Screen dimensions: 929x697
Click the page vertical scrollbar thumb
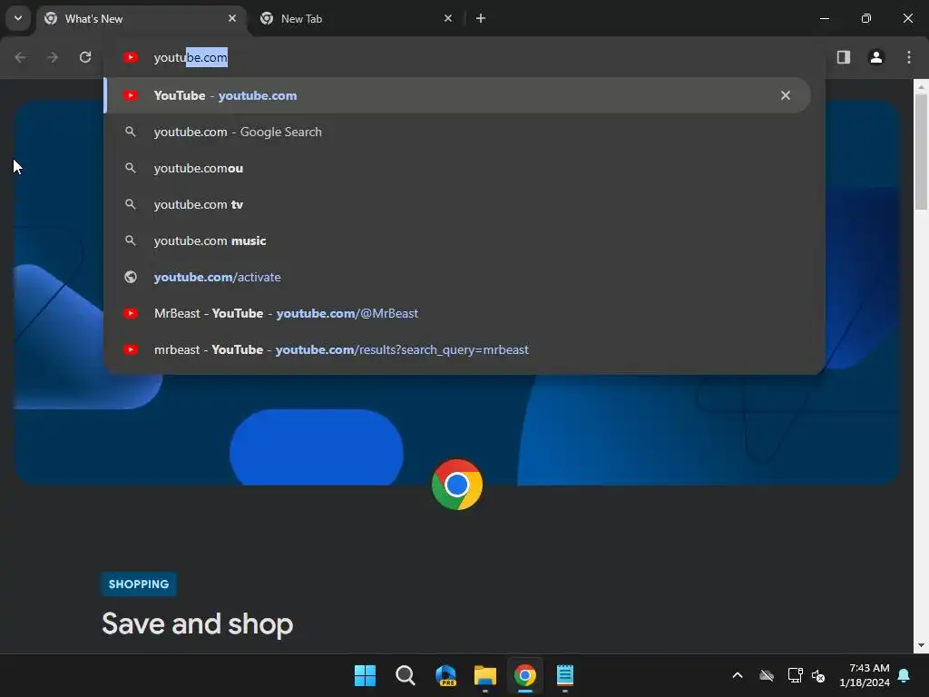click(920, 152)
